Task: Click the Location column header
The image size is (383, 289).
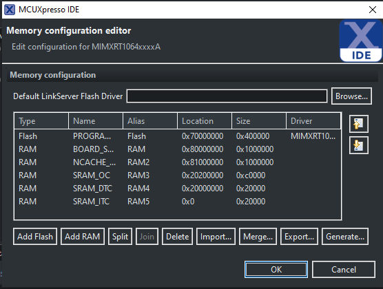Action: click(x=205, y=121)
